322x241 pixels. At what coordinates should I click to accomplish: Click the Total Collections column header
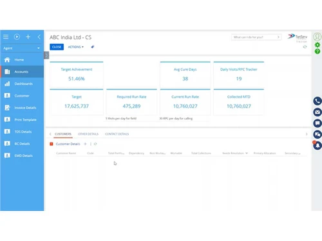point(201,153)
